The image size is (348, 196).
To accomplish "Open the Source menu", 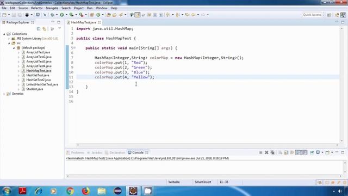I will (x=23, y=8).
